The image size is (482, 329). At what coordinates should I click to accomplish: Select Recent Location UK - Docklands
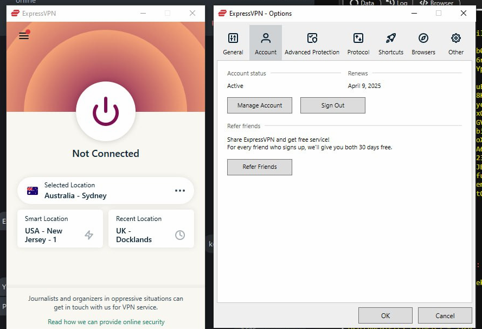pos(151,229)
